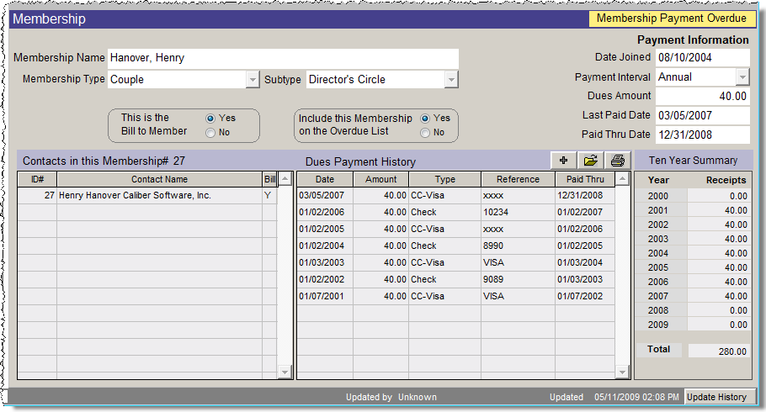Image resolution: width=766 pixels, height=412 pixels.
Task: Click the Date column header in payment history
Action: [325, 179]
